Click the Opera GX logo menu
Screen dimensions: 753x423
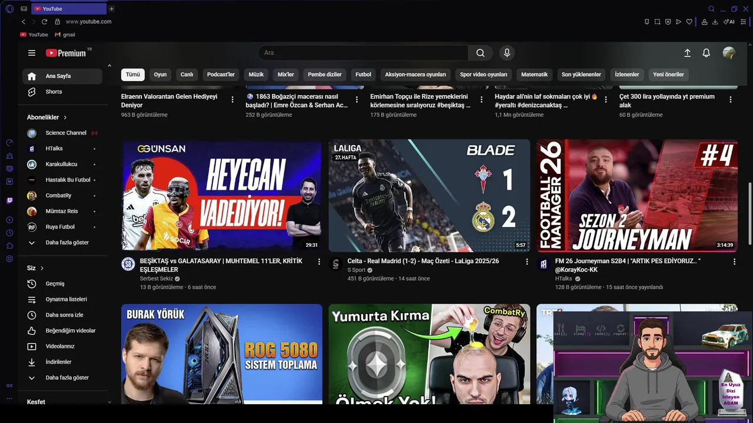coord(9,9)
